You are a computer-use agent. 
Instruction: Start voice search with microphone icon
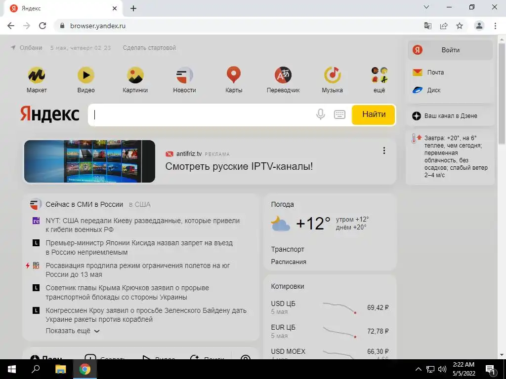coord(320,114)
